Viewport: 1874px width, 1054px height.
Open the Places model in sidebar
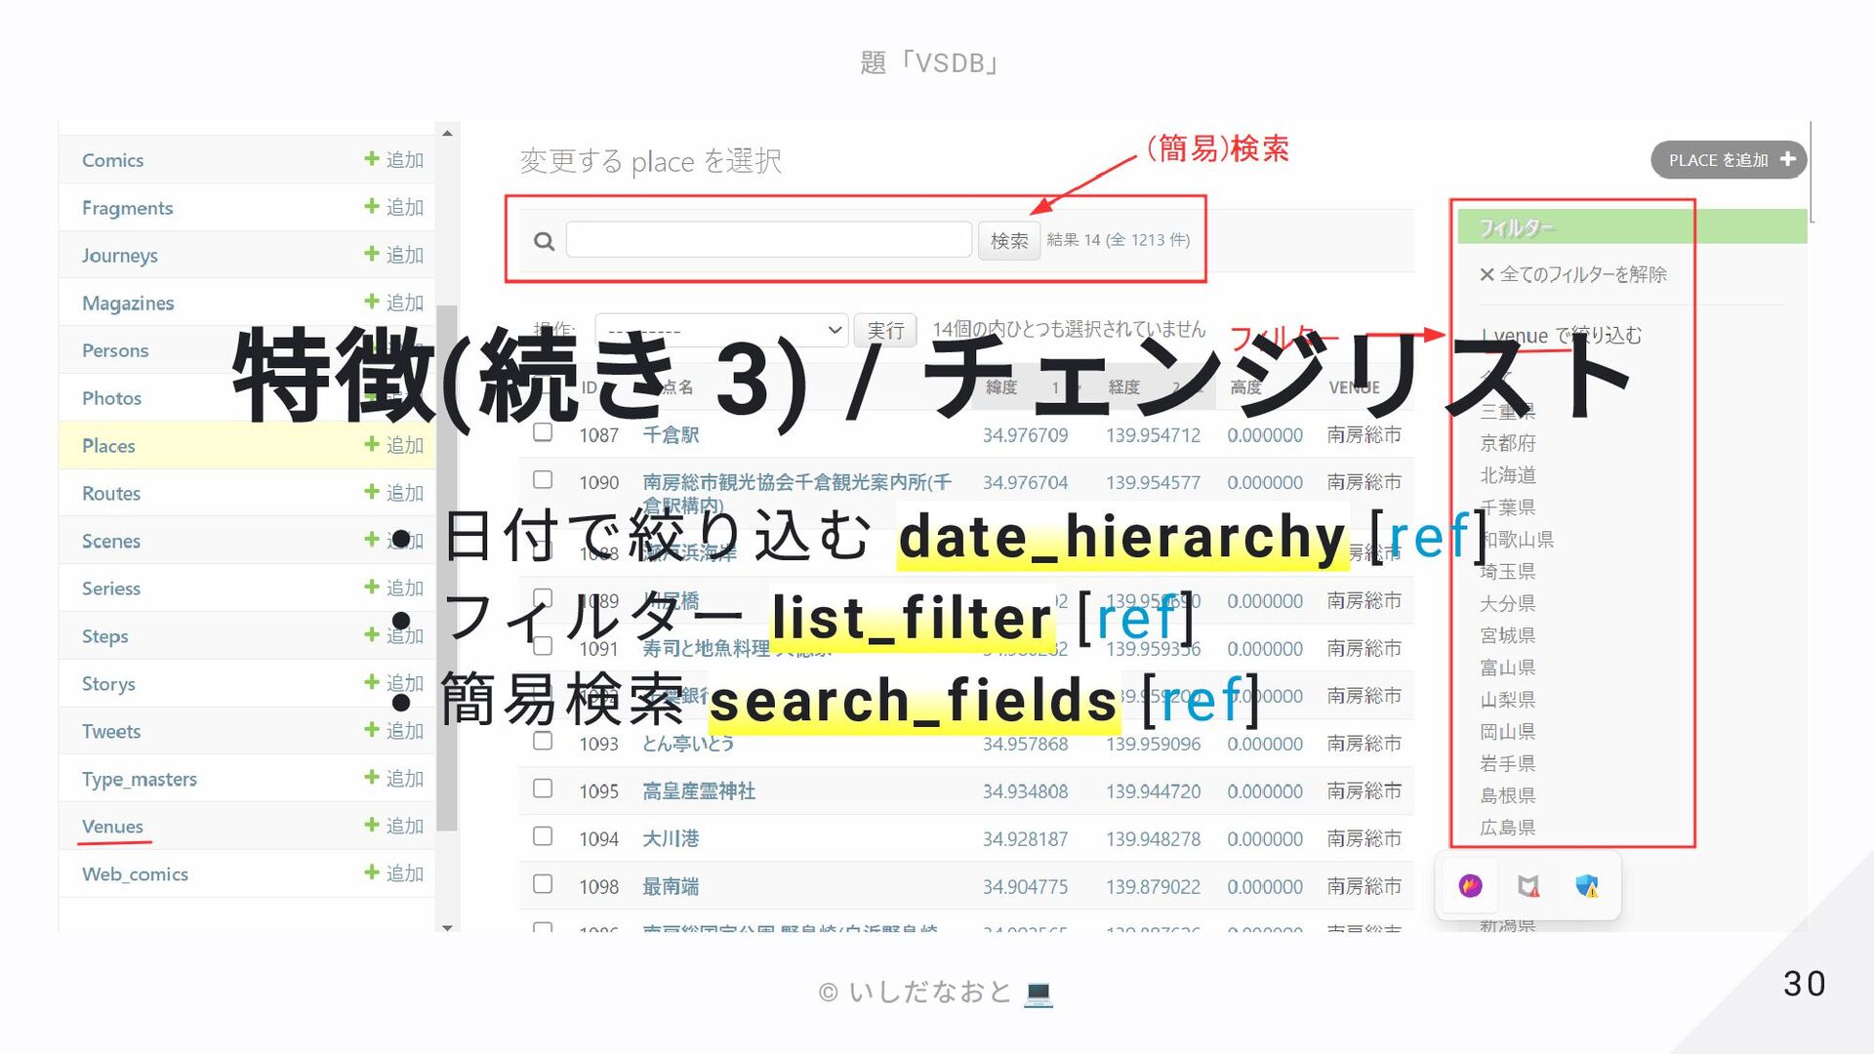pos(108,446)
